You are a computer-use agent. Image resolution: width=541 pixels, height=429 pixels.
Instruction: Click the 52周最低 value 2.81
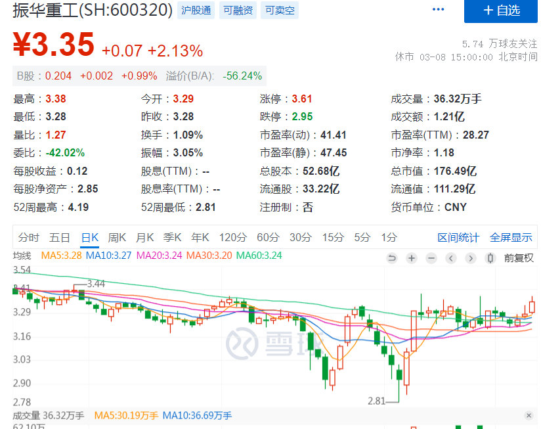(206, 207)
